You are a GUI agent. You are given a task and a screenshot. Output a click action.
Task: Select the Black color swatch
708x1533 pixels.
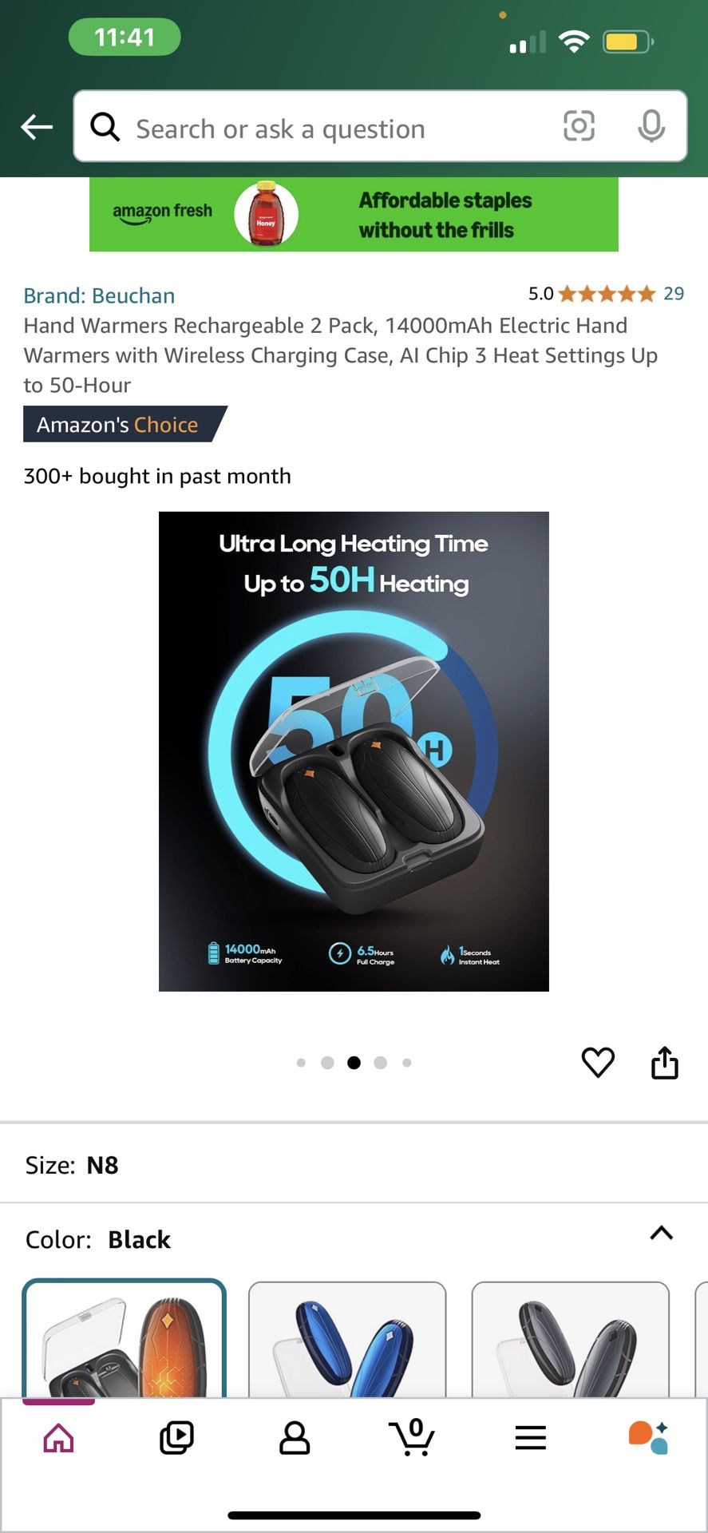[x=124, y=1339]
